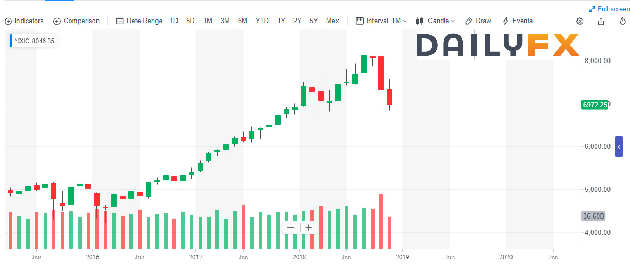630x274 pixels.
Task: Zoom out with the minus button
Action: [291, 227]
